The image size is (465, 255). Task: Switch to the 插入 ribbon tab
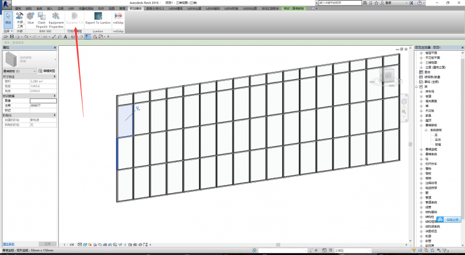coord(50,9)
